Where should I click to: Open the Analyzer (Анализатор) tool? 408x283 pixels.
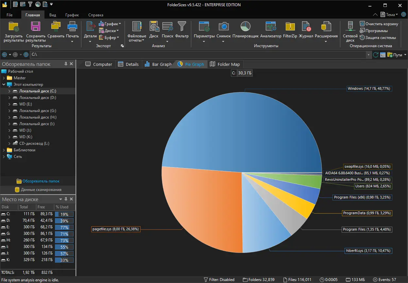[271, 28]
